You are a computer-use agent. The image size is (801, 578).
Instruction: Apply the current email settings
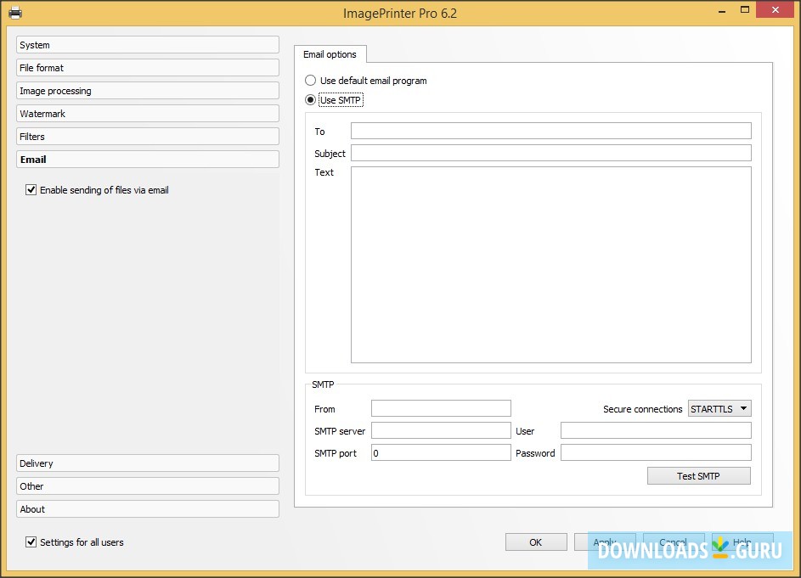click(x=607, y=542)
